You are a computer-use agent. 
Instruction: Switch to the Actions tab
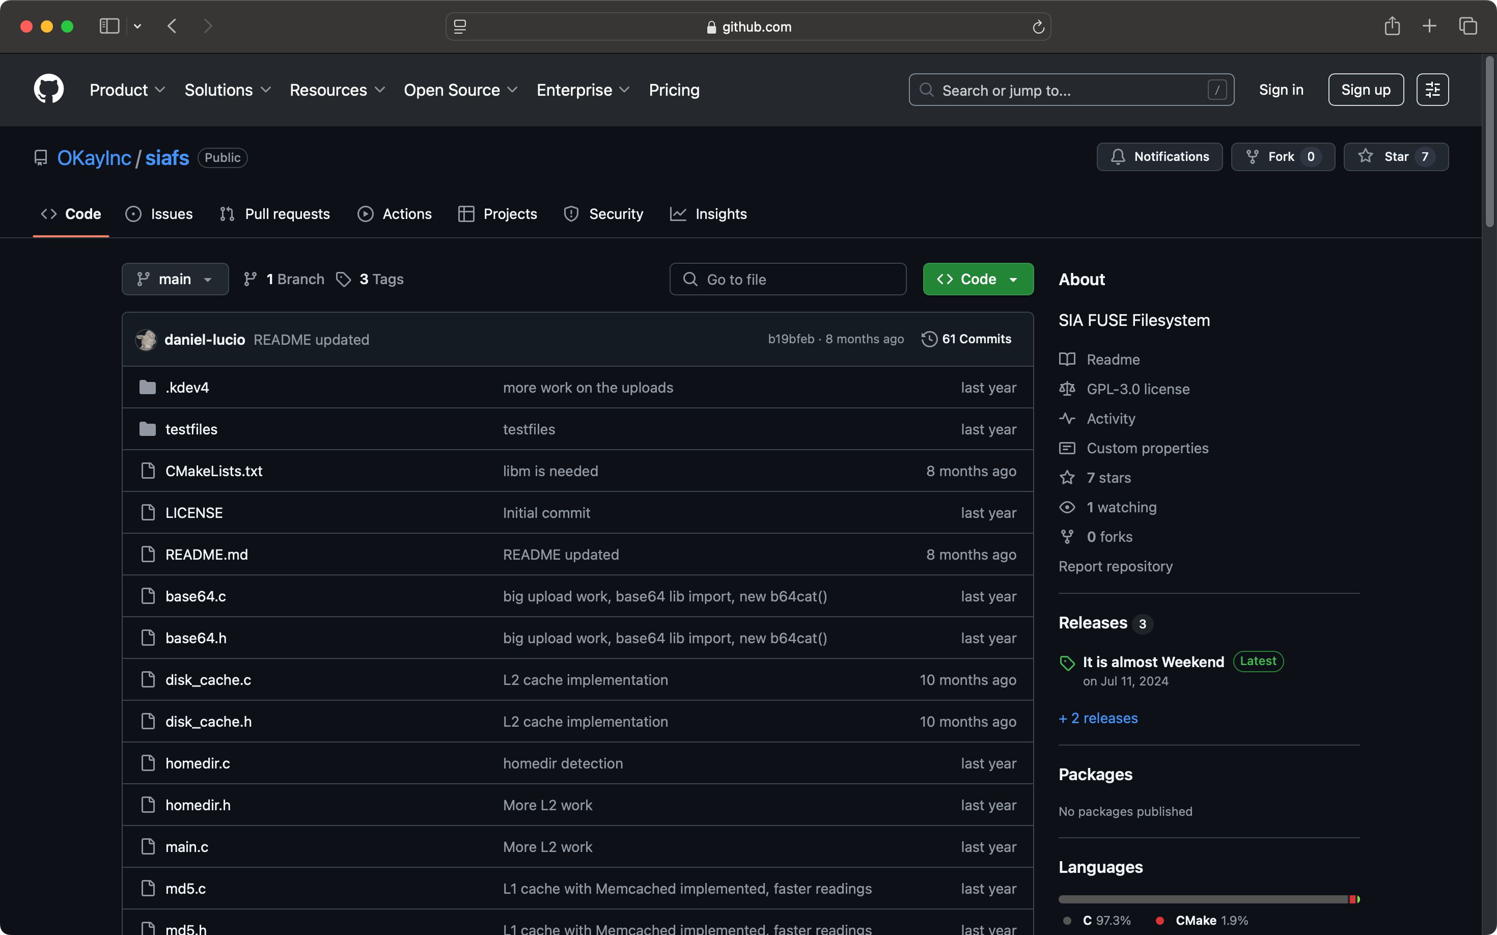coord(395,214)
